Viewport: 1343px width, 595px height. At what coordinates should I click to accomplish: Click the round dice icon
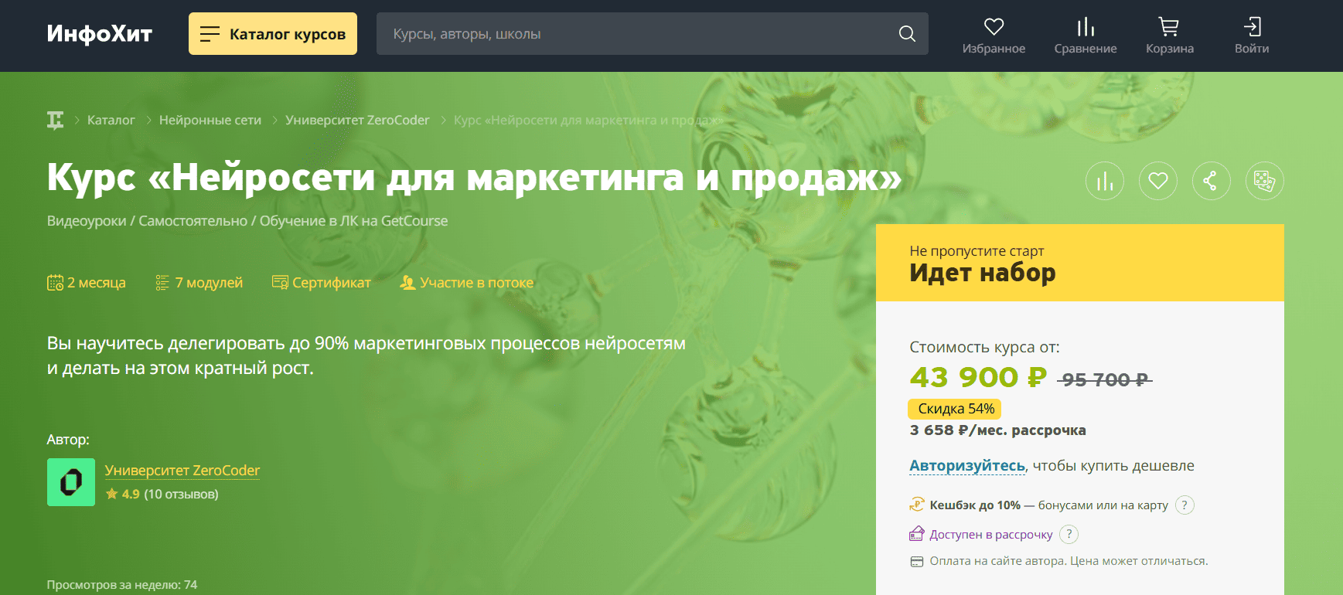(x=1265, y=181)
